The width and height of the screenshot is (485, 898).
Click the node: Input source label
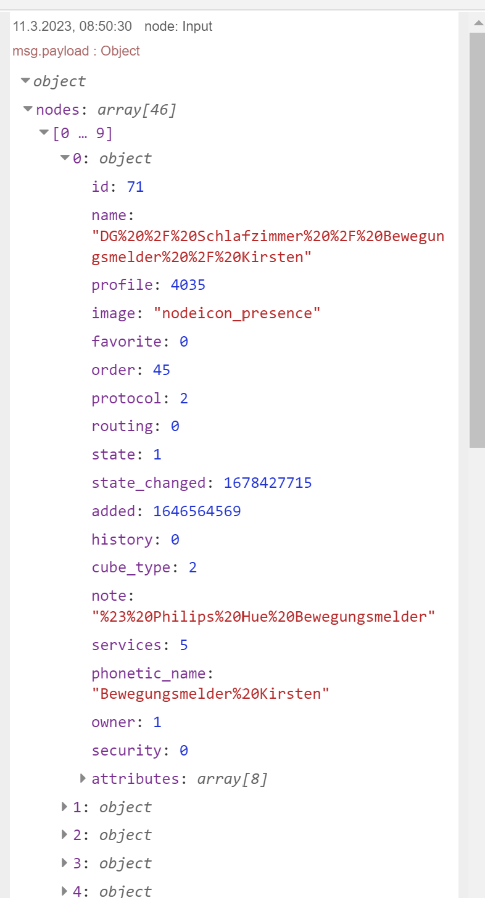click(178, 27)
